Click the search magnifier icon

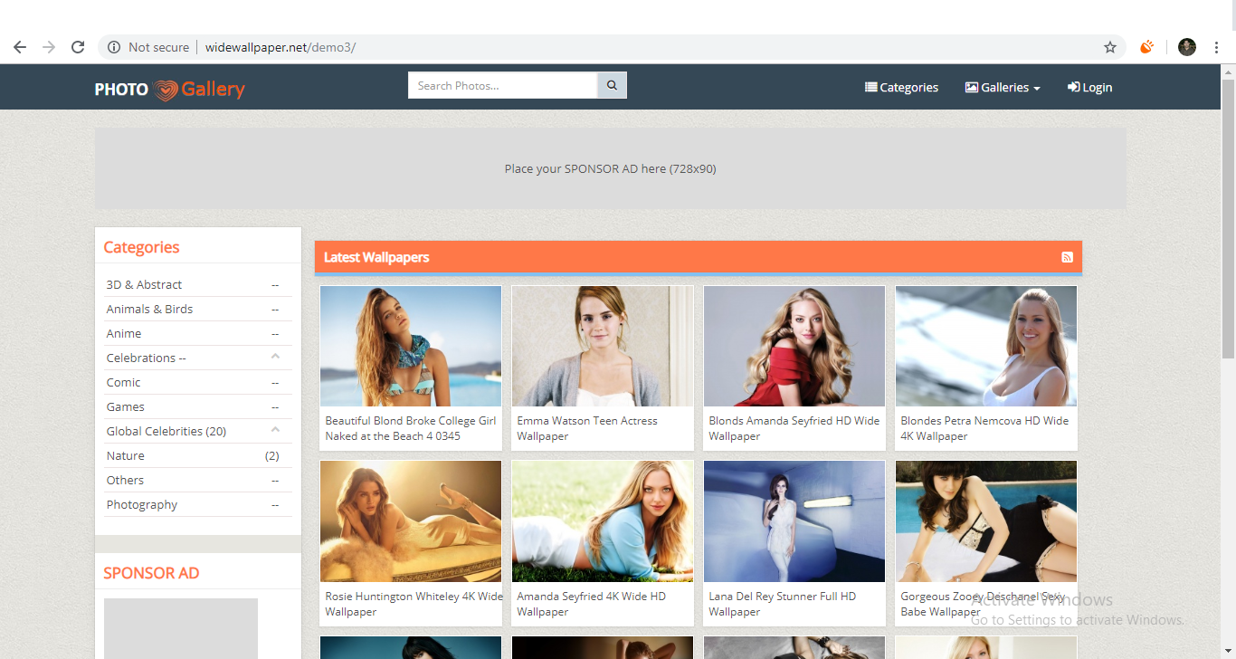coord(612,84)
